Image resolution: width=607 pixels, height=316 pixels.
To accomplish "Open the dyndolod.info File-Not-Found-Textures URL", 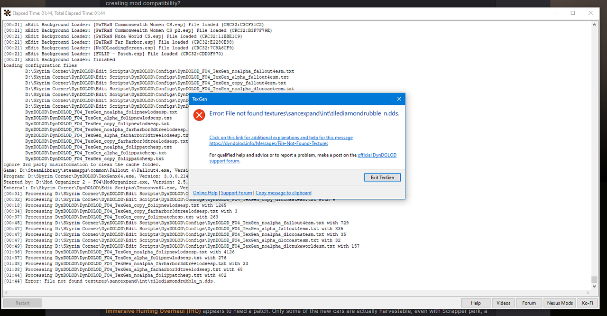I will pos(268,143).
